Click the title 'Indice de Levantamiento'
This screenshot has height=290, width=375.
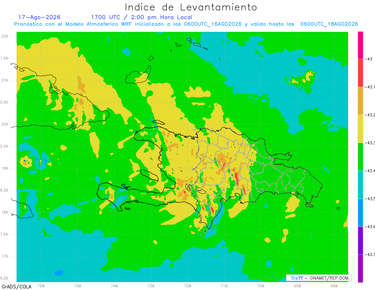pos(191,7)
